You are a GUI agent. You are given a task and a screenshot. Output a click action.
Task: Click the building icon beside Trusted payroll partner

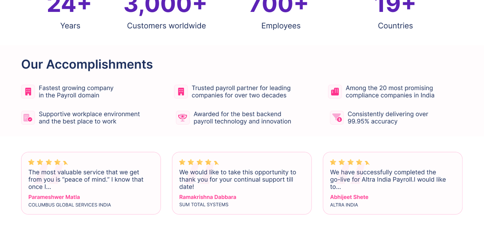point(181,92)
